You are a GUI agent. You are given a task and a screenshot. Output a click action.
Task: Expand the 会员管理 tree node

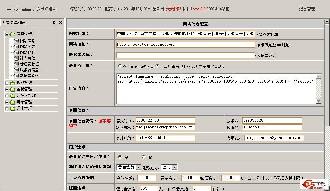tap(7, 90)
